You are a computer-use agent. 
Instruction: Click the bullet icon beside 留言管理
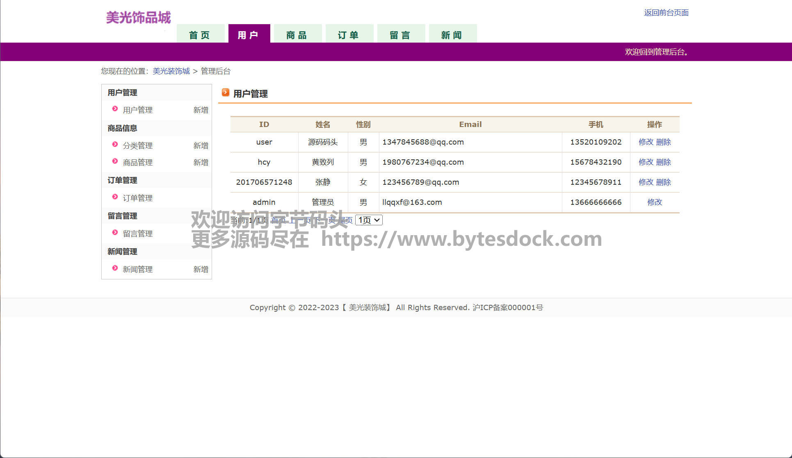[115, 233]
